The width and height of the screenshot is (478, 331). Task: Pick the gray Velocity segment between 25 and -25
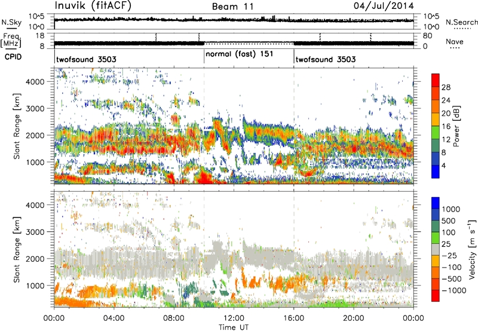[x=436, y=250]
